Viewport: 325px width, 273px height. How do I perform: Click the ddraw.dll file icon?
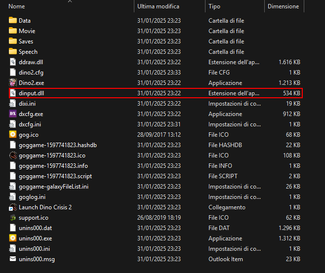click(x=13, y=62)
